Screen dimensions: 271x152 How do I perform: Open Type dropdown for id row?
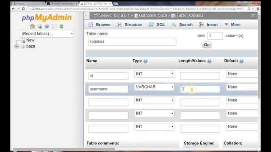[x=154, y=74]
